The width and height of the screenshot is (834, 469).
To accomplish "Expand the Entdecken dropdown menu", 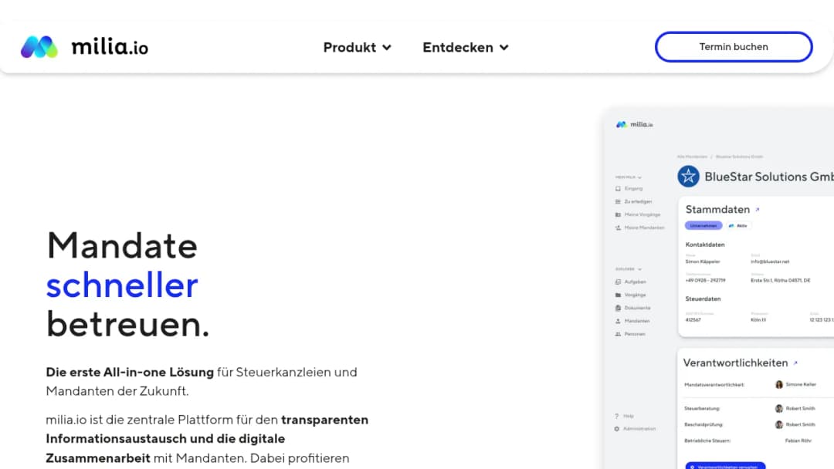I will coord(466,47).
